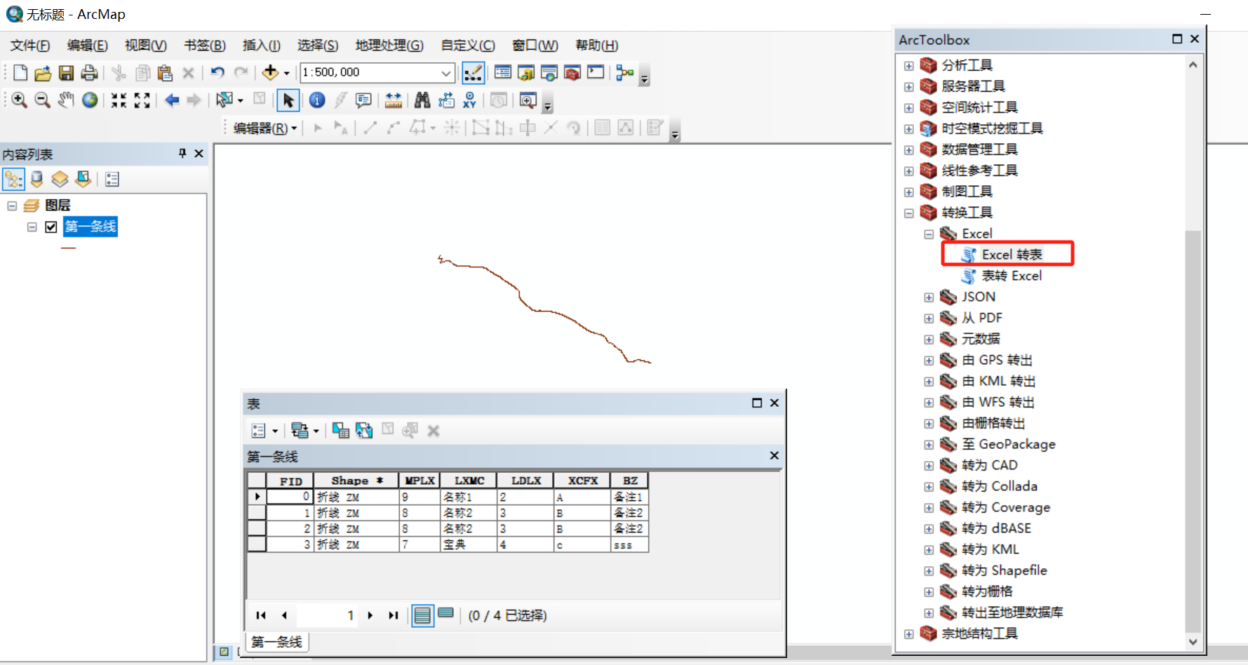Screen dimensions: 1248x665
Task: Collapse the 转换工具 toolbox
Action: click(x=909, y=213)
